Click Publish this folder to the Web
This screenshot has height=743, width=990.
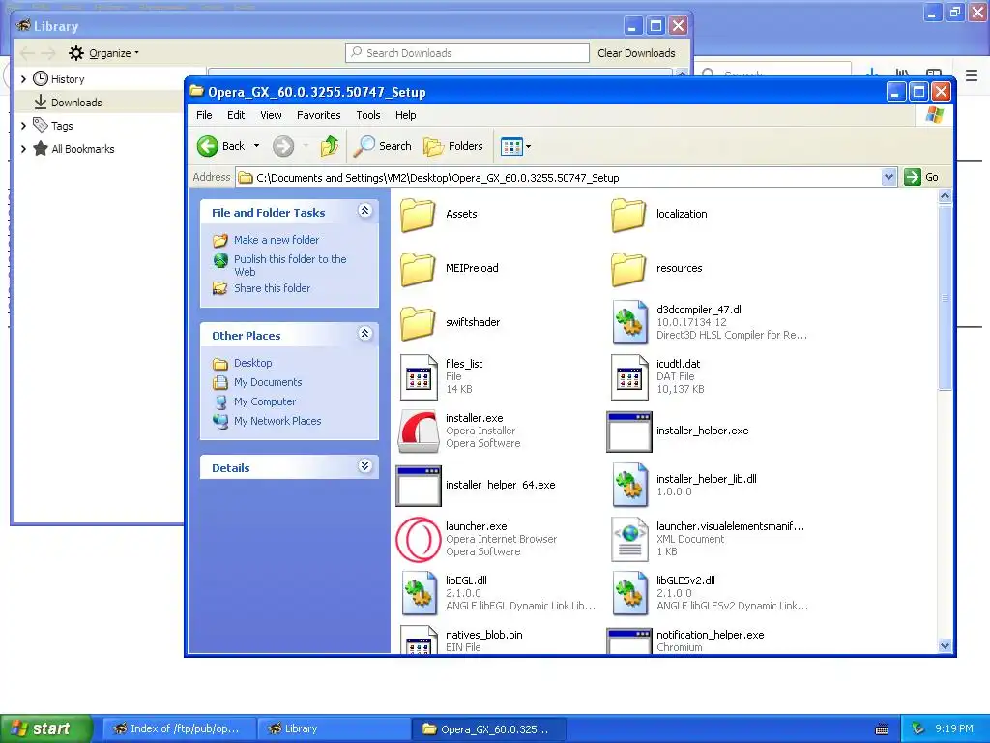pos(290,265)
